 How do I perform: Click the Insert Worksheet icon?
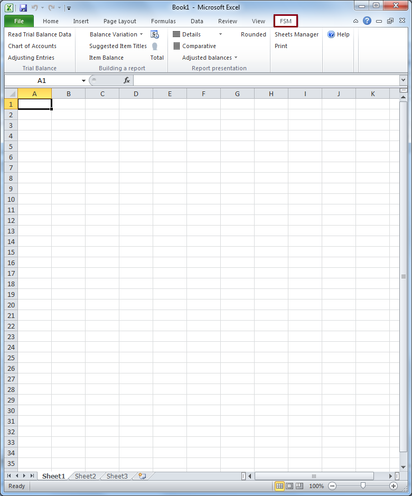point(143,476)
